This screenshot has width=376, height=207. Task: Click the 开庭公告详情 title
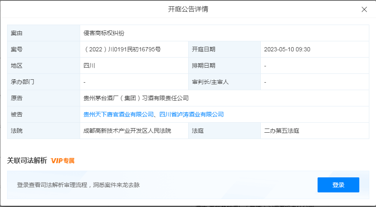pos(188,9)
